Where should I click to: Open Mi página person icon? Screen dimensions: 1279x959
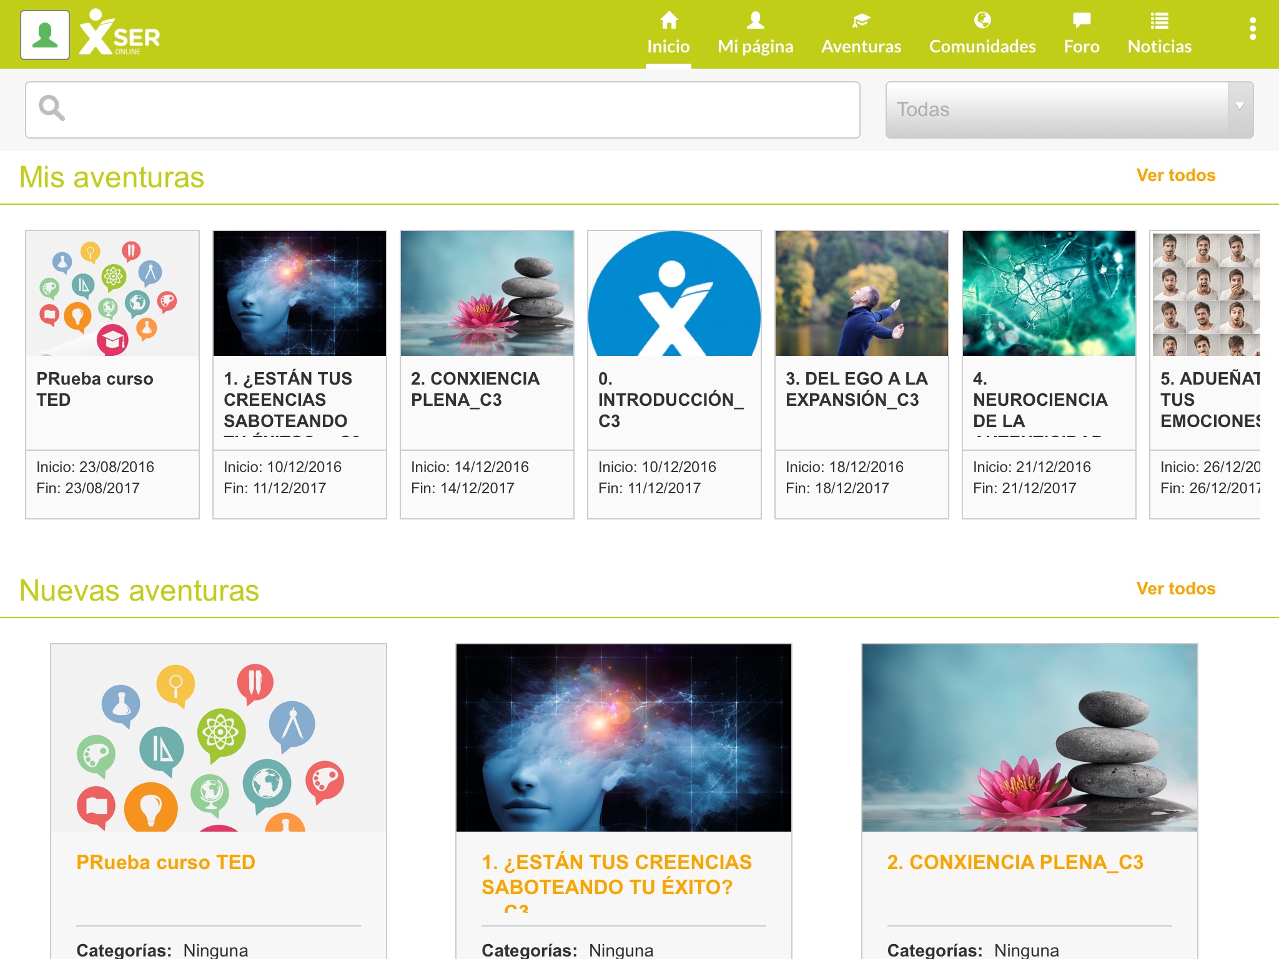(755, 21)
